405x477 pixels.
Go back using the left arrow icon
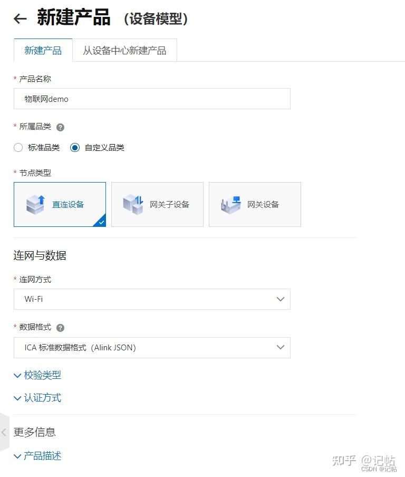tap(21, 18)
